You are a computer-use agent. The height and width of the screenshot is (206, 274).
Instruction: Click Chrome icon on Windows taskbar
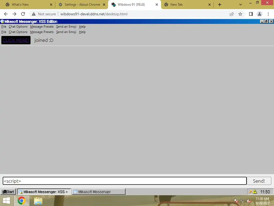[x=21, y=201]
